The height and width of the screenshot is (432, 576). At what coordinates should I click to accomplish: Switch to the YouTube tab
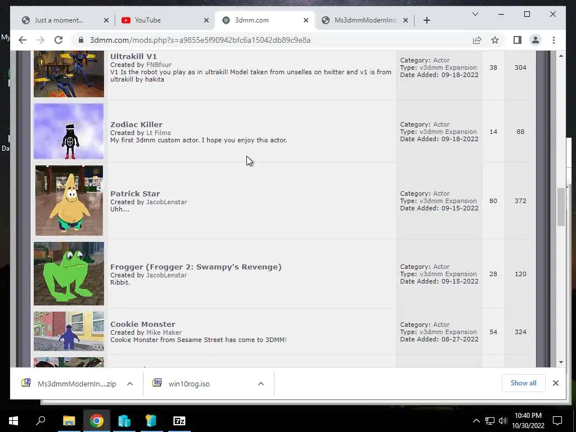pyautogui.click(x=164, y=20)
